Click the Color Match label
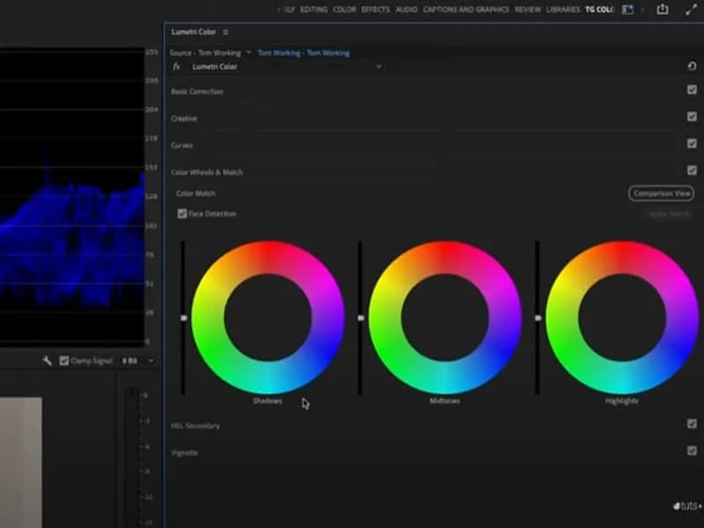This screenshot has width=704, height=528. (195, 194)
